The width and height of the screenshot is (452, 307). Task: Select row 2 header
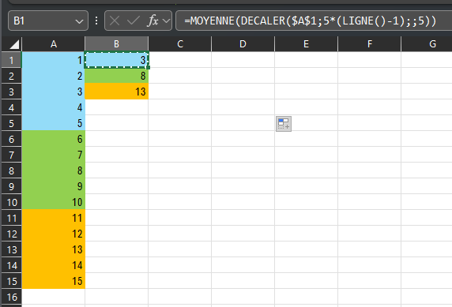pyautogui.click(x=11, y=76)
